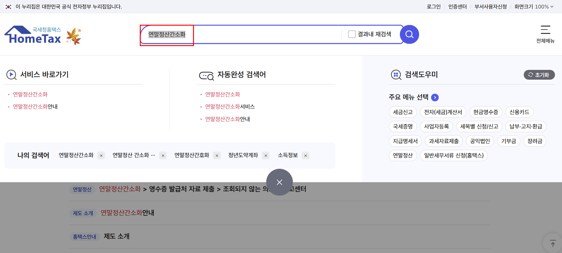
Task: Click the 로그인 link
Action: (434, 7)
